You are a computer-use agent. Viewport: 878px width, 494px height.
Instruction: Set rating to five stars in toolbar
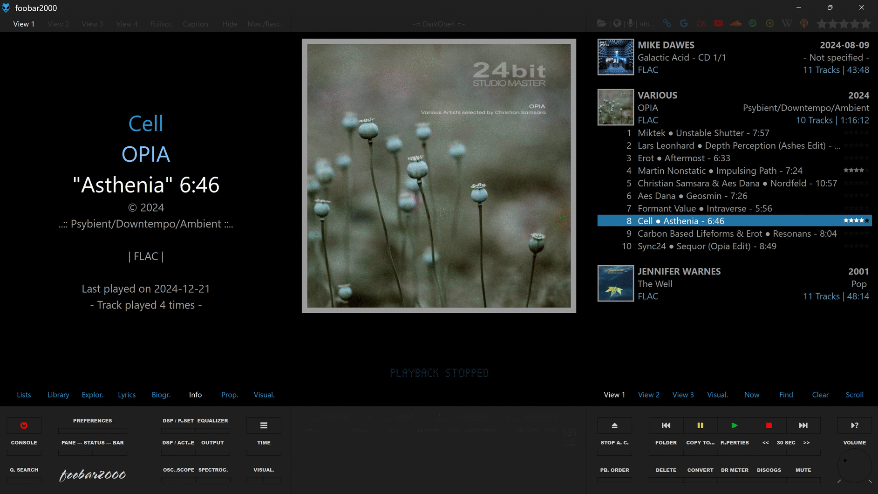(865, 24)
